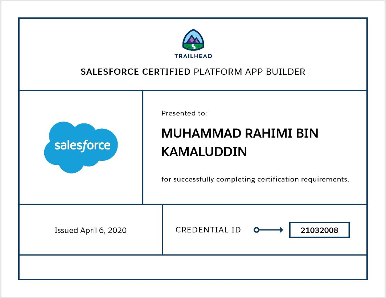Click the 'SALESFORCE CERTIFIED PLATFORM APP BUILDER' title
Viewport: 386px width, 298px height.
[x=193, y=72]
